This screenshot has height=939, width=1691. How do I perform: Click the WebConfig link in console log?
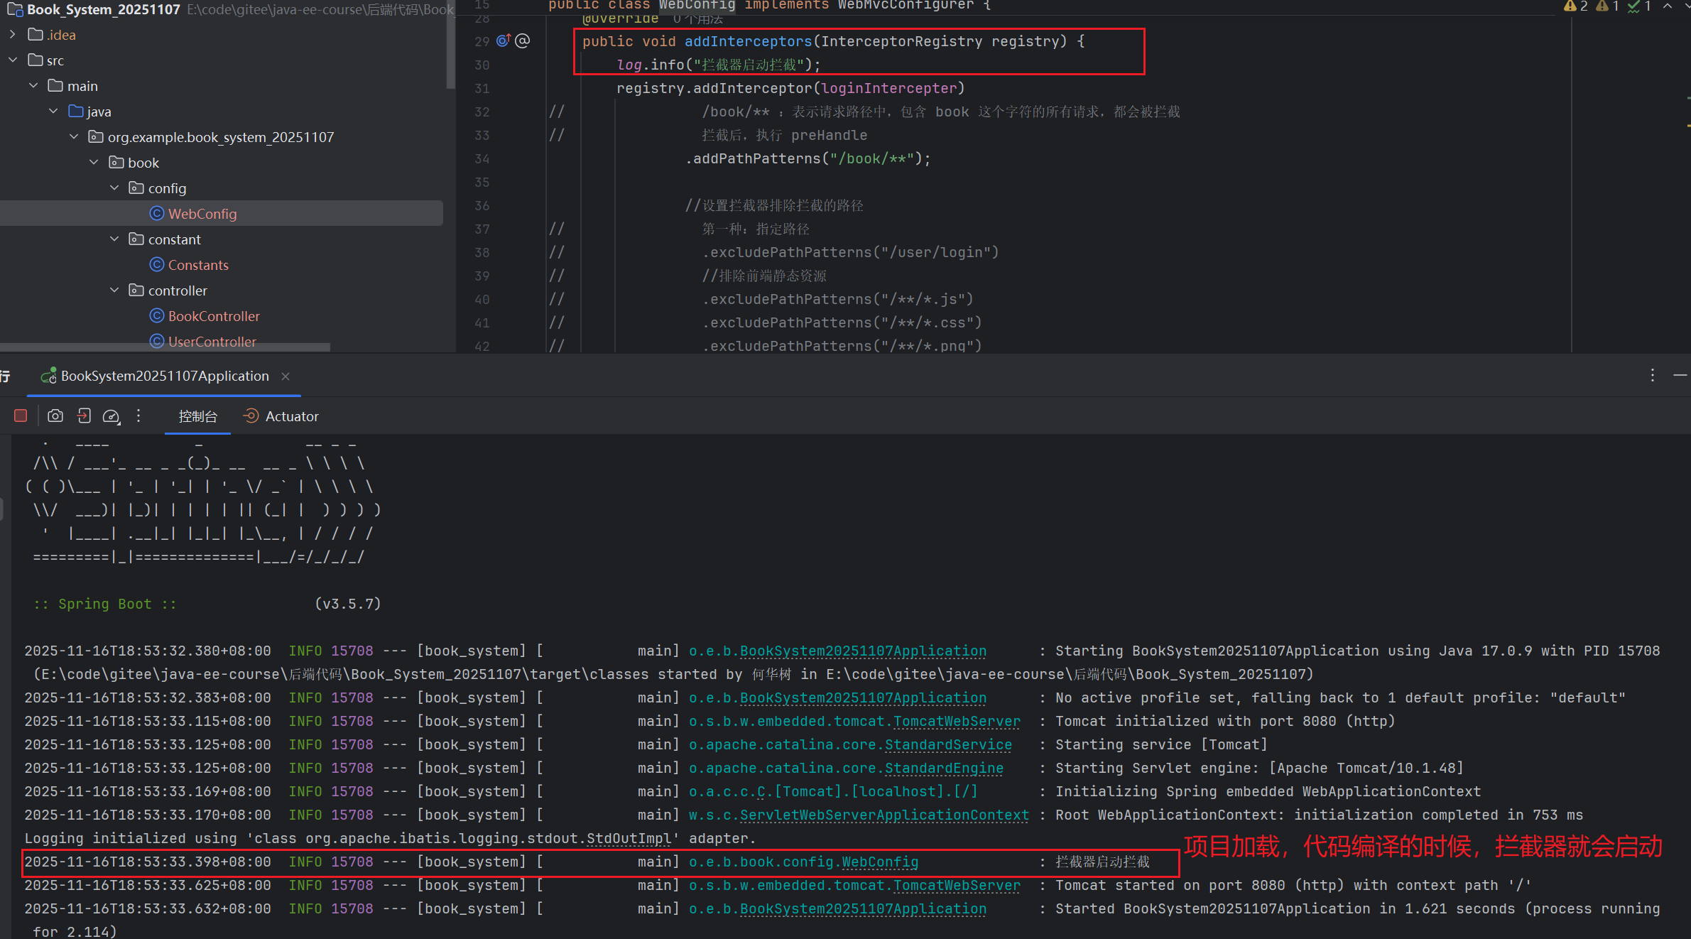(x=880, y=862)
